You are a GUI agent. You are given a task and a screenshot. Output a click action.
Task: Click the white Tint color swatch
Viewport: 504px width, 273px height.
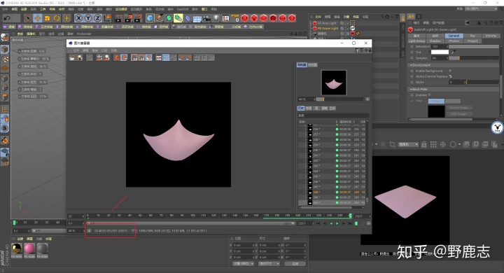(440, 52)
